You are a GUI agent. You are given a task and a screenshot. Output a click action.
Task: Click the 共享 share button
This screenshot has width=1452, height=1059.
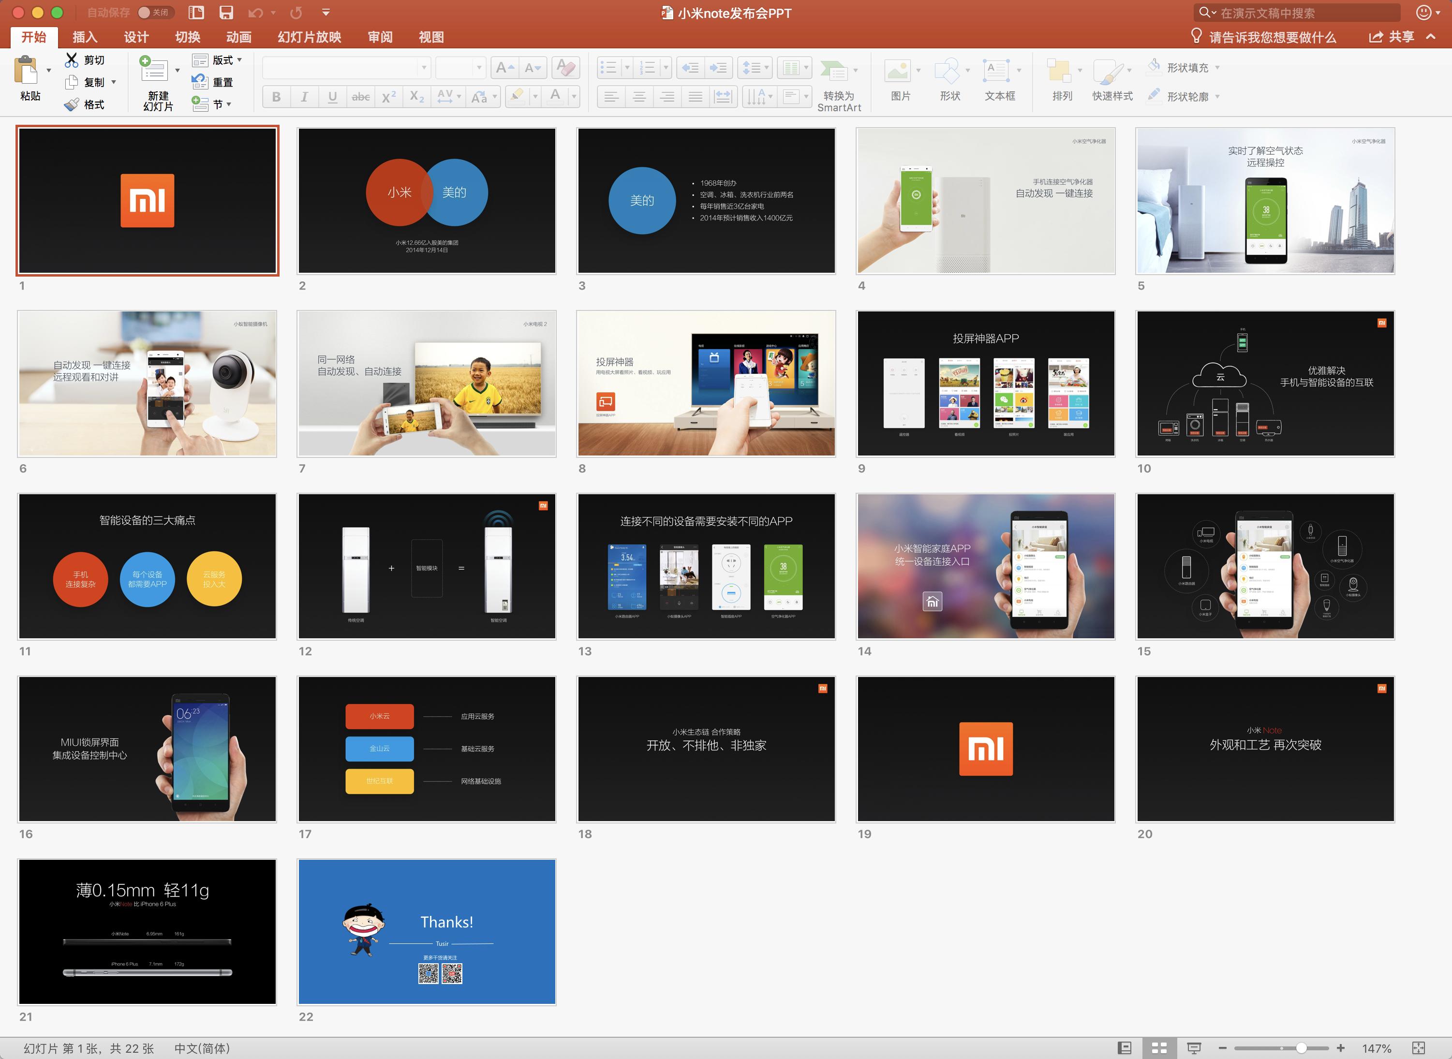[x=1392, y=37]
